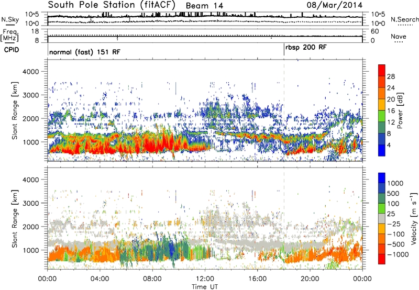Click the '3000' tick of the velocity panel
This screenshot has width=419, height=290.
coord(30,203)
